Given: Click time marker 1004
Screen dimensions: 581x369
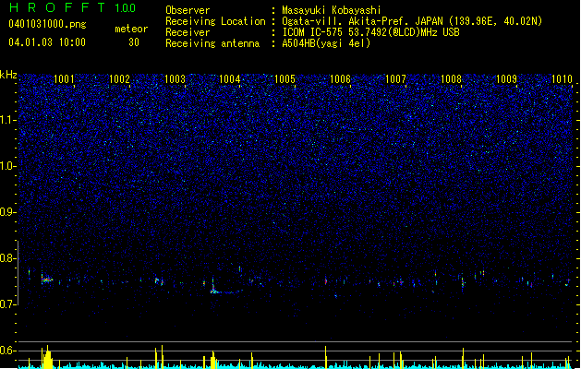Looking at the screenshot, I should tap(230, 79).
